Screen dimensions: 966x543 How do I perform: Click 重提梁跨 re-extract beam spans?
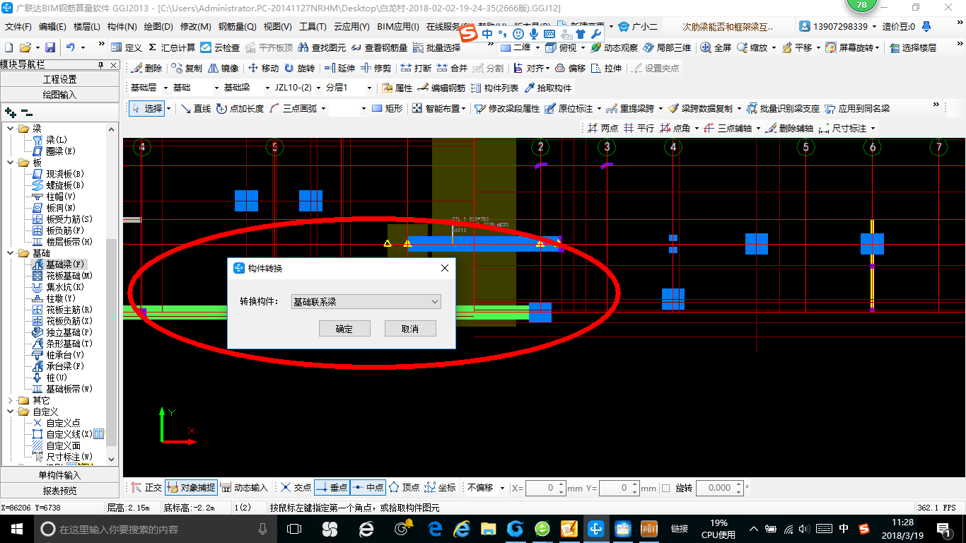[631, 108]
